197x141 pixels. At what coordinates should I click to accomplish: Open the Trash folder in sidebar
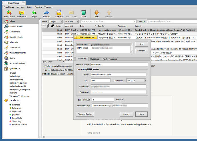coord(20,63)
